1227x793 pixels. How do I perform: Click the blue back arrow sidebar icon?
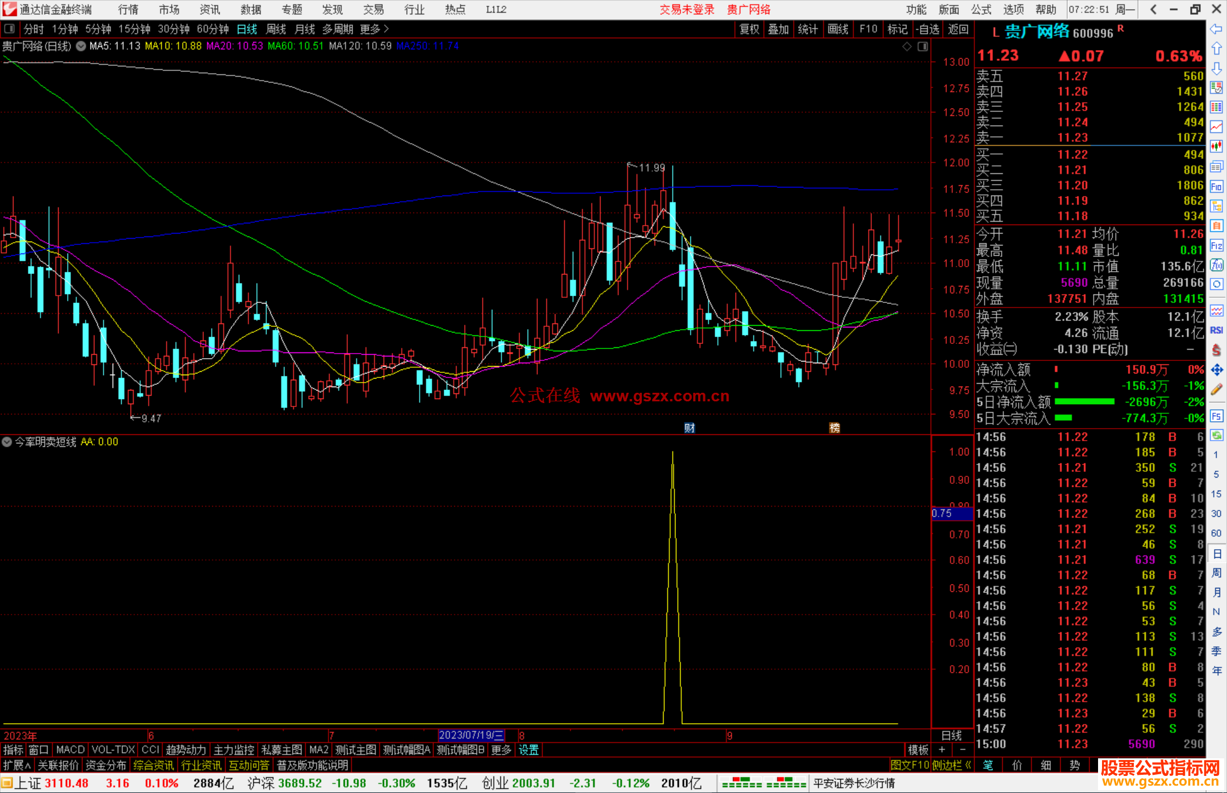1216,29
